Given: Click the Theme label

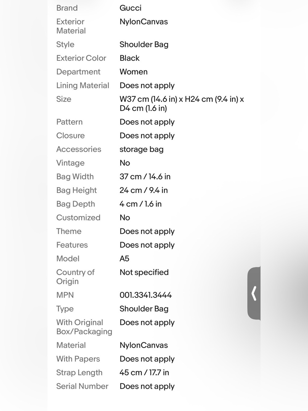Looking at the screenshot, I should click(69, 231).
